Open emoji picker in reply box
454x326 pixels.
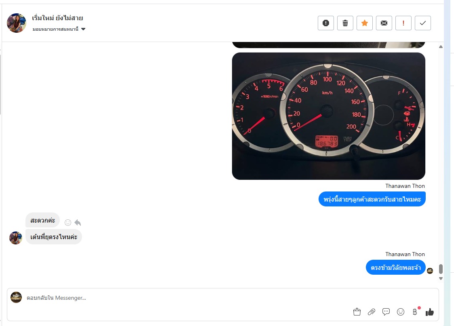pos(401,312)
